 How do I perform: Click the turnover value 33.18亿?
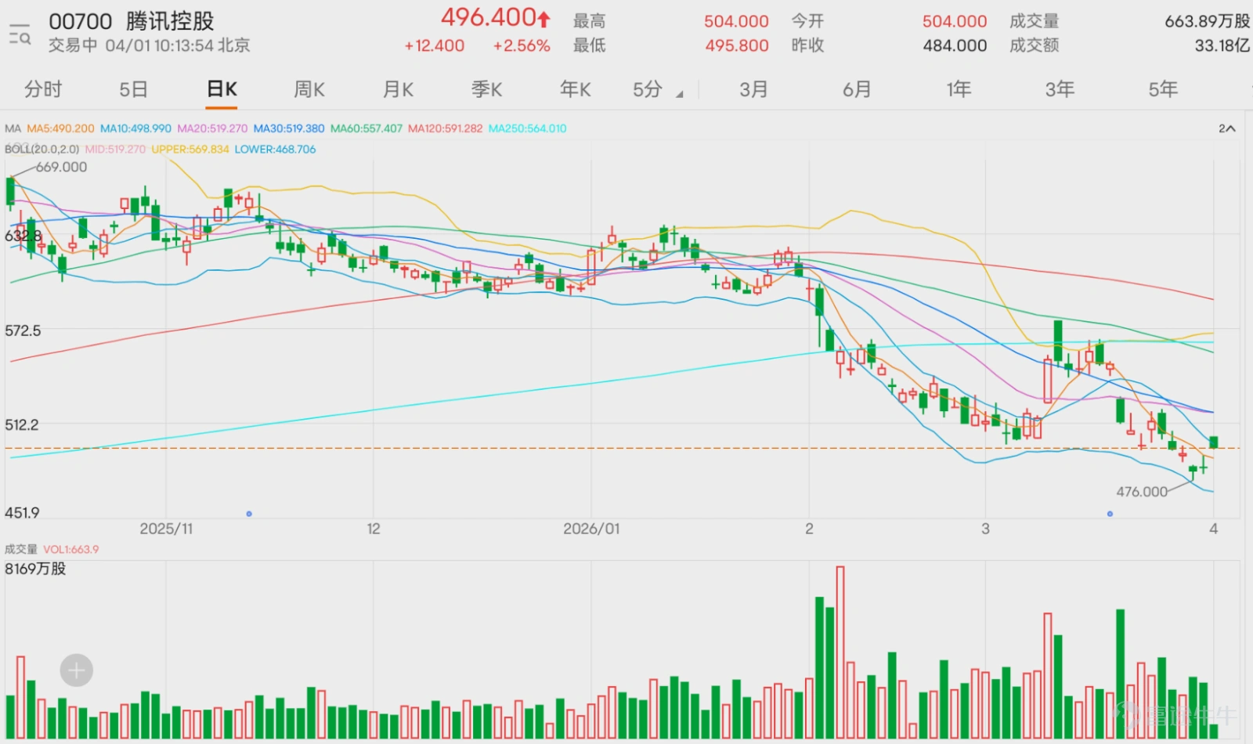(1222, 45)
